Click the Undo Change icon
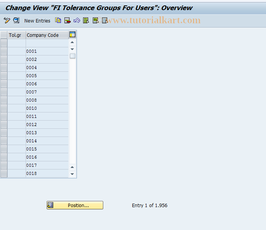The height and width of the screenshot is (230, 266). (x=76, y=21)
